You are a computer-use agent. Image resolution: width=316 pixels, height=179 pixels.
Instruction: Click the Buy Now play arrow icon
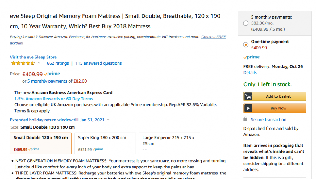[x=248, y=109]
